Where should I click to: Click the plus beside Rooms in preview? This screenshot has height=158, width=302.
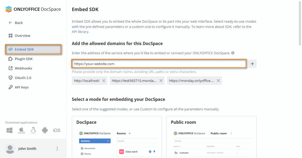pyautogui.click(x=129, y=134)
